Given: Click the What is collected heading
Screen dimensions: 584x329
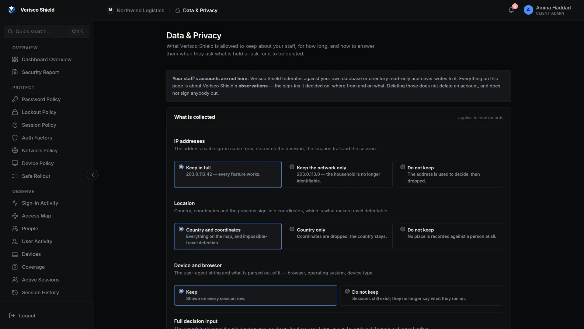Looking at the screenshot, I should click(194, 117).
